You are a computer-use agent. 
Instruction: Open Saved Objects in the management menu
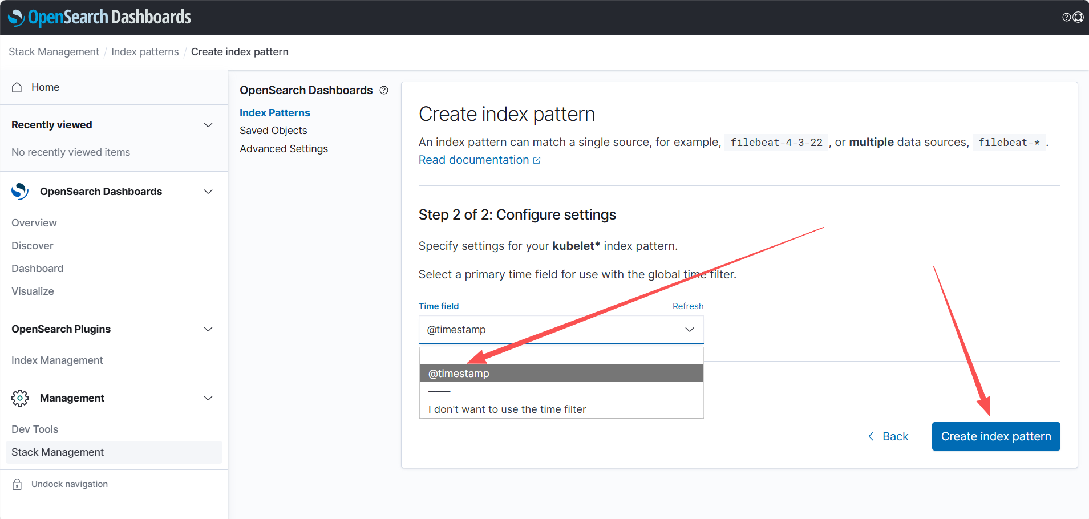tap(273, 131)
